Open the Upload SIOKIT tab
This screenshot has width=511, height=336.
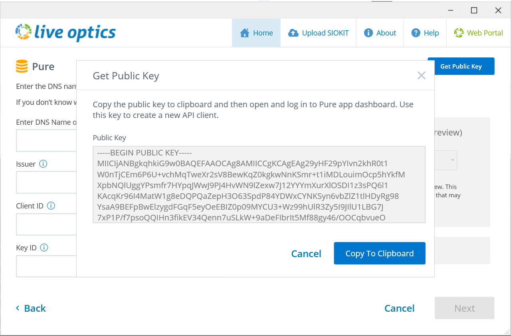[x=325, y=33]
